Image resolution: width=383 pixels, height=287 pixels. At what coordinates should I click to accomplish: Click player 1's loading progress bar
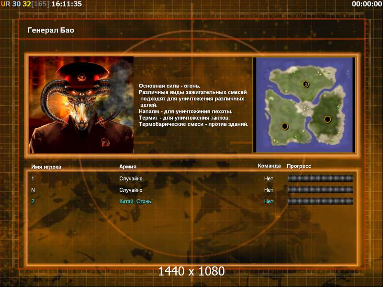(x=320, y=178)
